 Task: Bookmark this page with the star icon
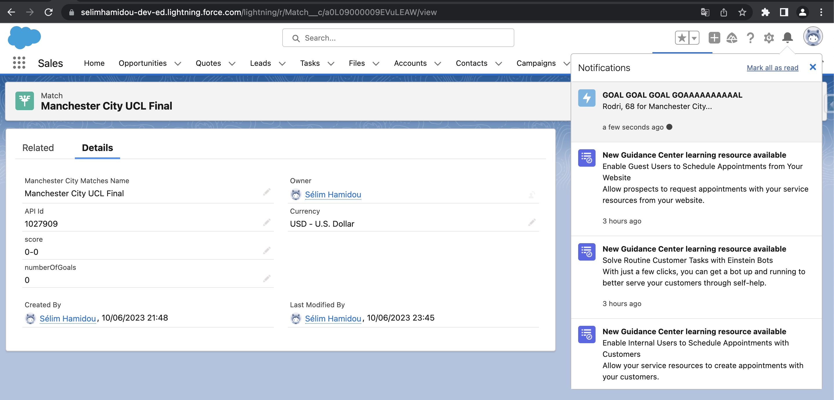742,12
